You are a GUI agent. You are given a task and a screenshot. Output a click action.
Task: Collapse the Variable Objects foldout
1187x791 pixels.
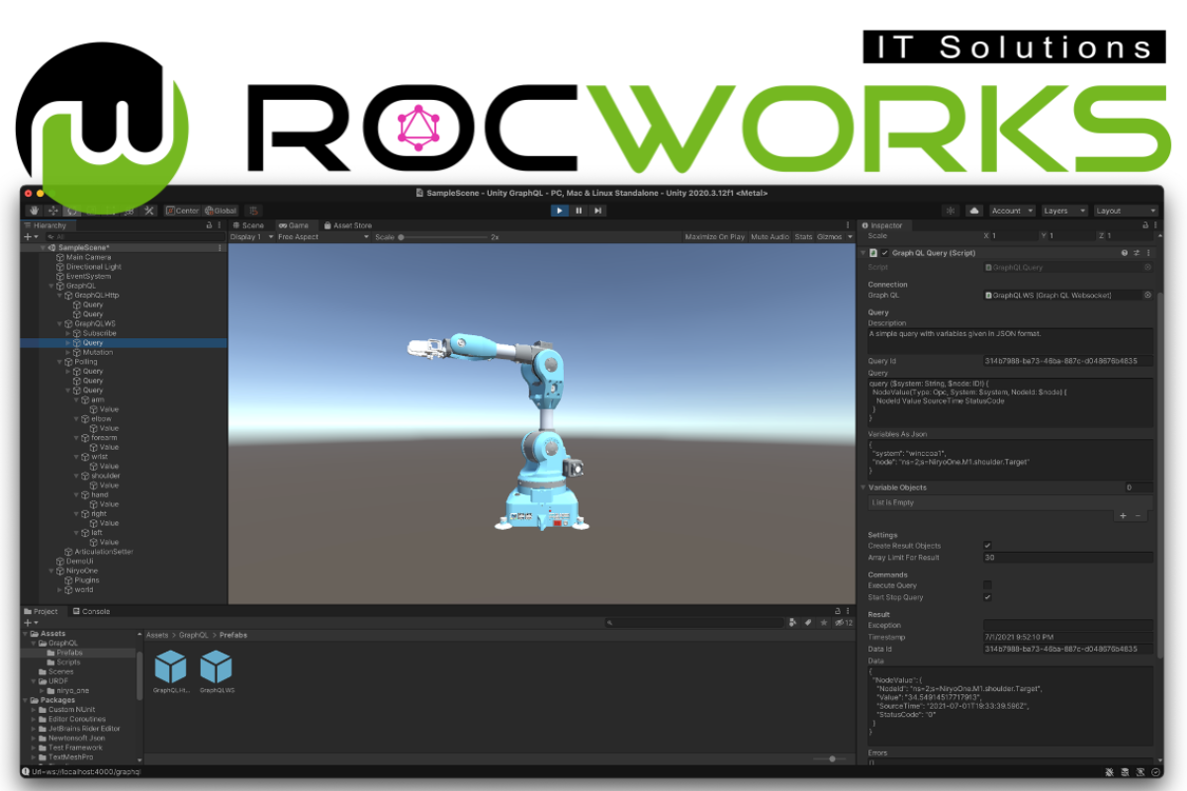863,487
